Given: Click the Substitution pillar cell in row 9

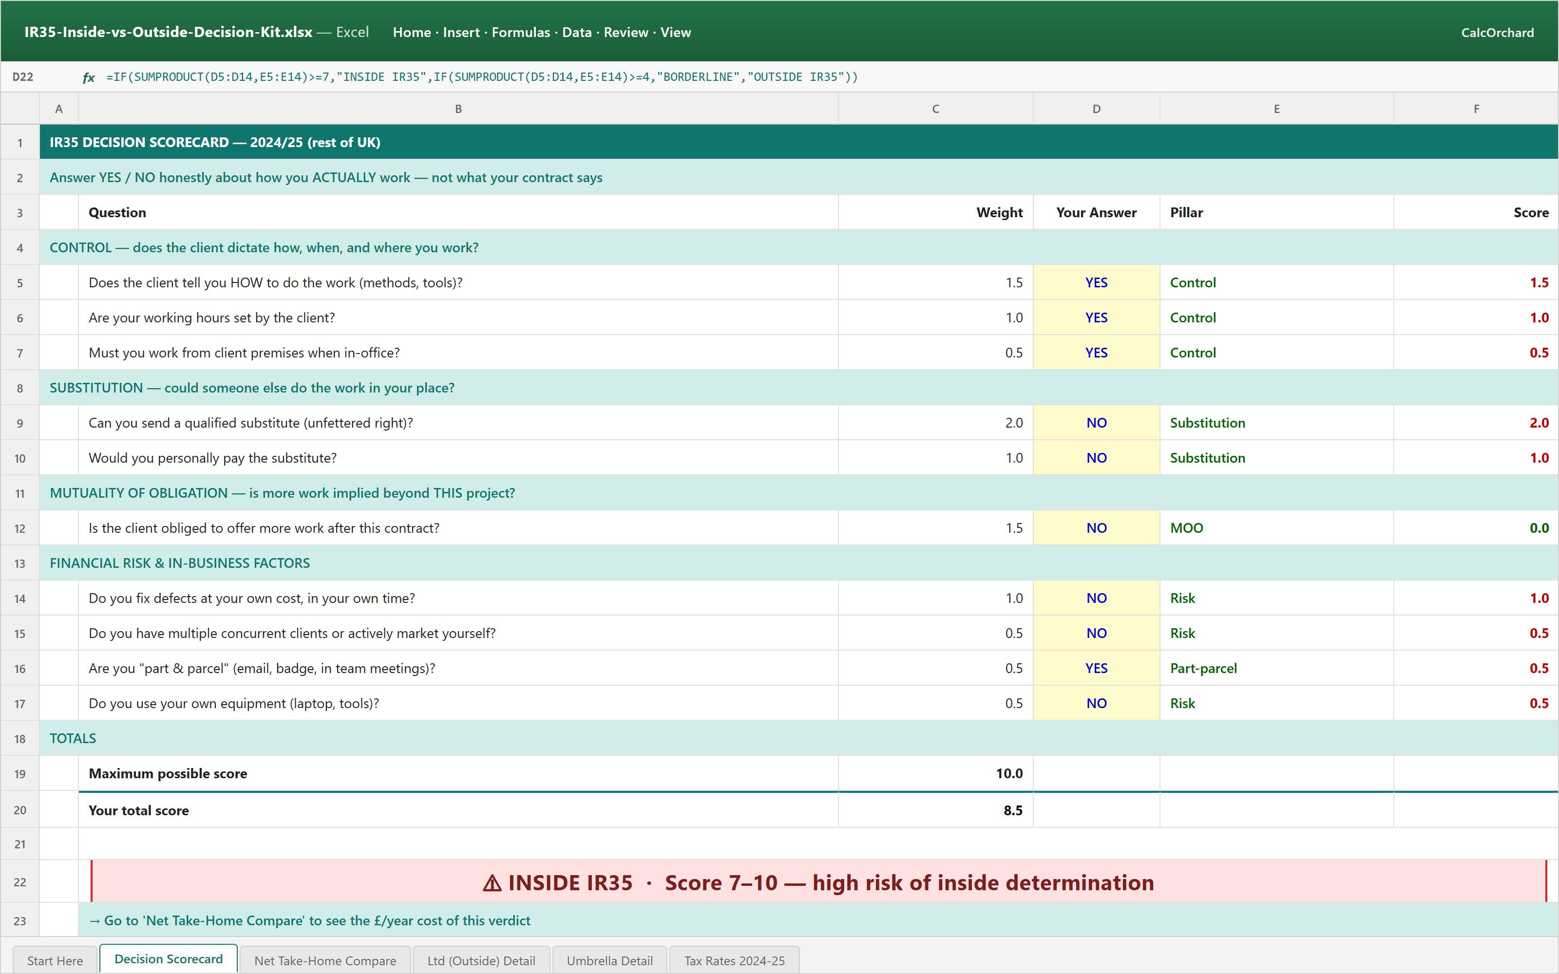Looking at the screenshot, I should 1277,423.
